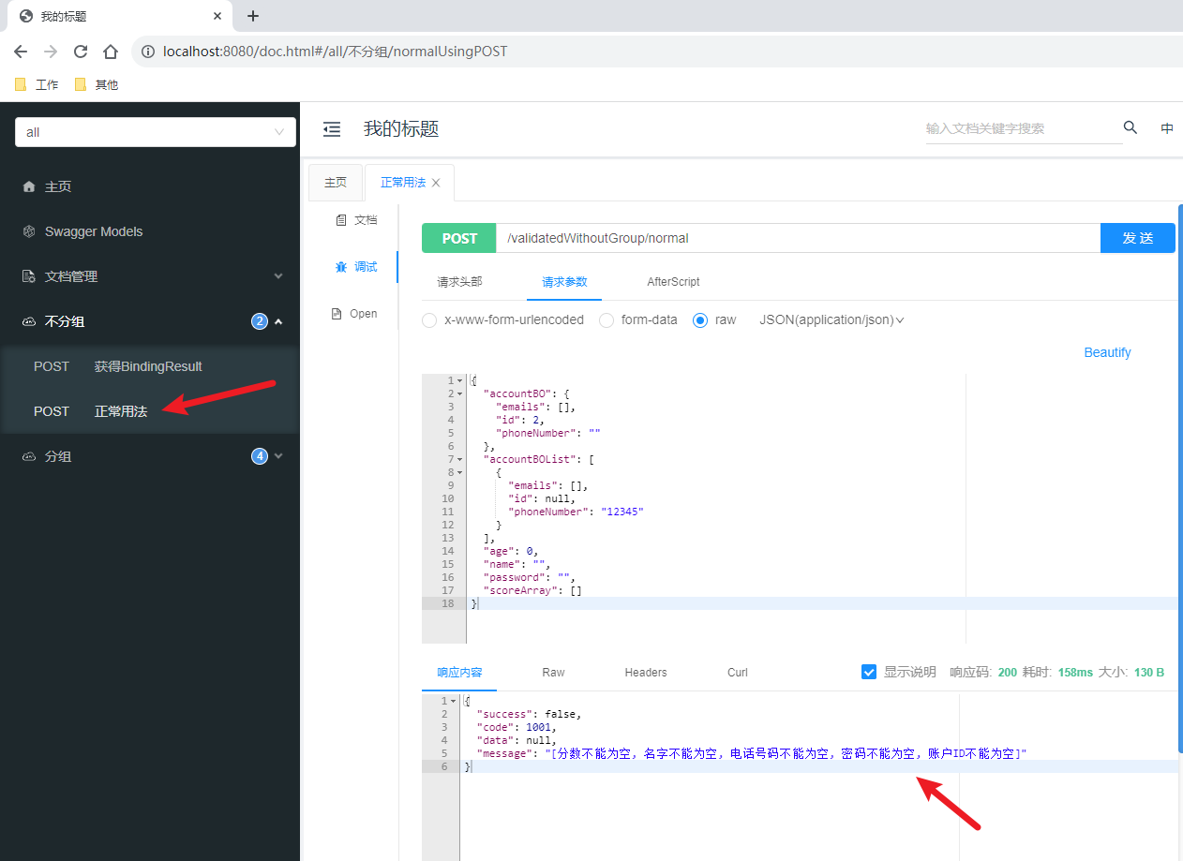
Task: Click the phoneNumber "12345" line
Action: pos(576,512)
